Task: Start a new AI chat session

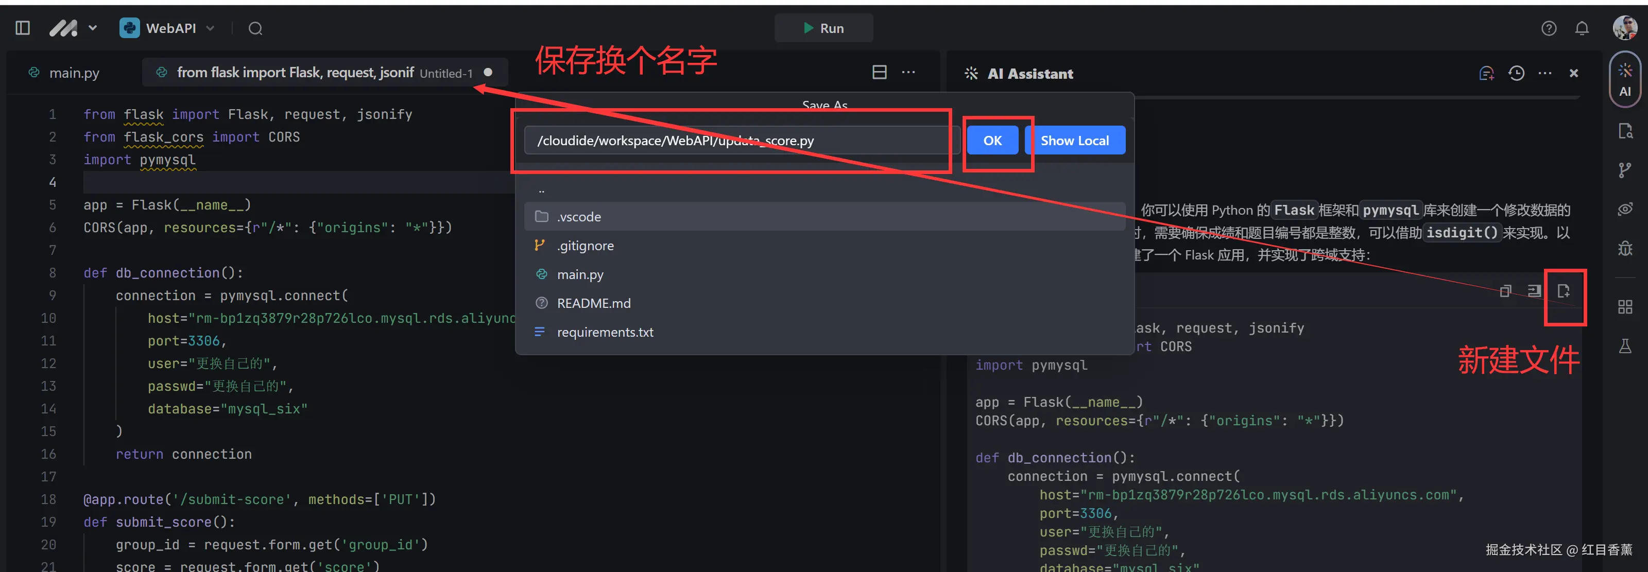Action: [x=1486, y=74]
